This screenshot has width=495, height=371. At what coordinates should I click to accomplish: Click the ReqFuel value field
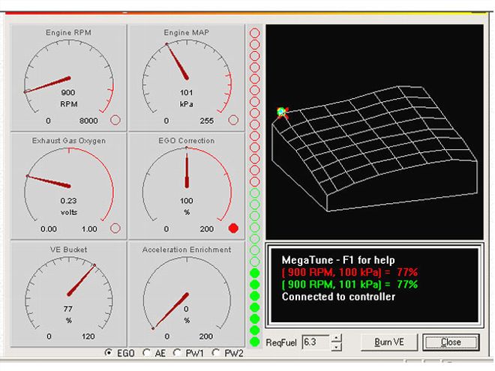click(316, 343)
